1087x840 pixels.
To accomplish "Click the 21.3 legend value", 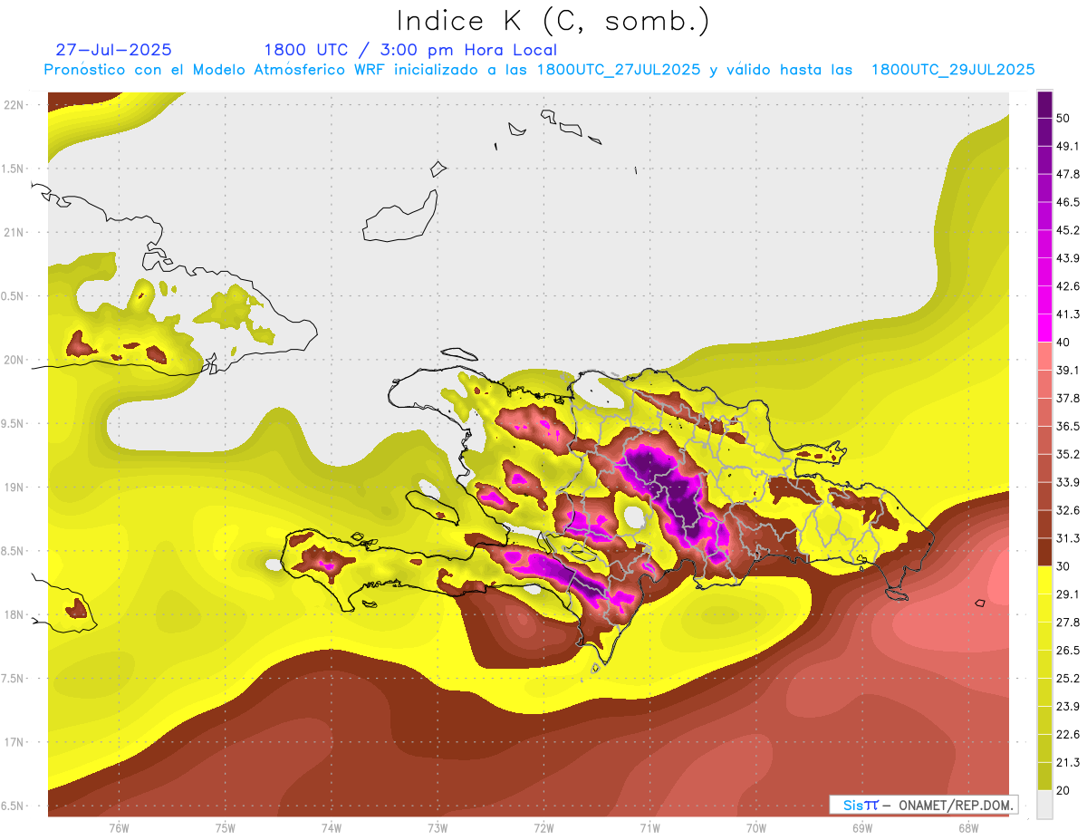I will (1067, 762).
